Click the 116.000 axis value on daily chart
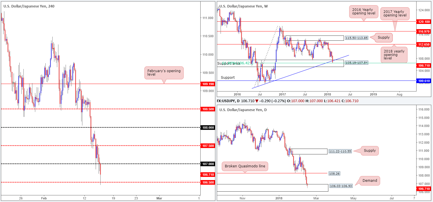The width and height of the screenshot is (433, 202). [x=423, y=110]
